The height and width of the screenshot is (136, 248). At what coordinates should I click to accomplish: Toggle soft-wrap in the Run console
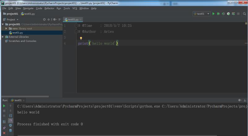11,116
